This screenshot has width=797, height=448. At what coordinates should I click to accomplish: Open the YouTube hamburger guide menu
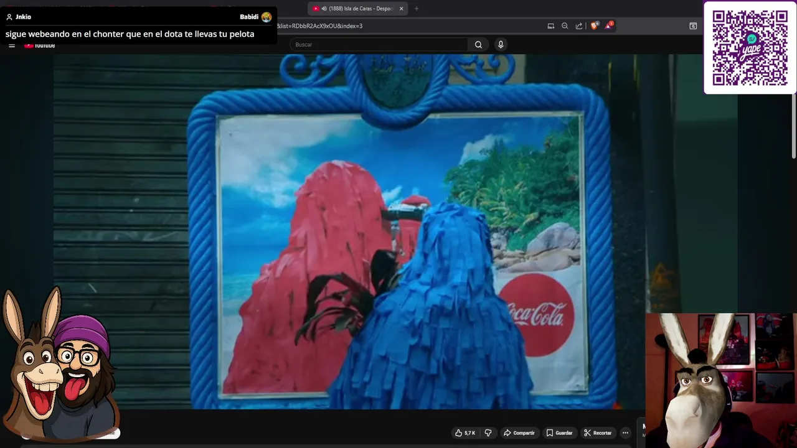tap(12, 45)
